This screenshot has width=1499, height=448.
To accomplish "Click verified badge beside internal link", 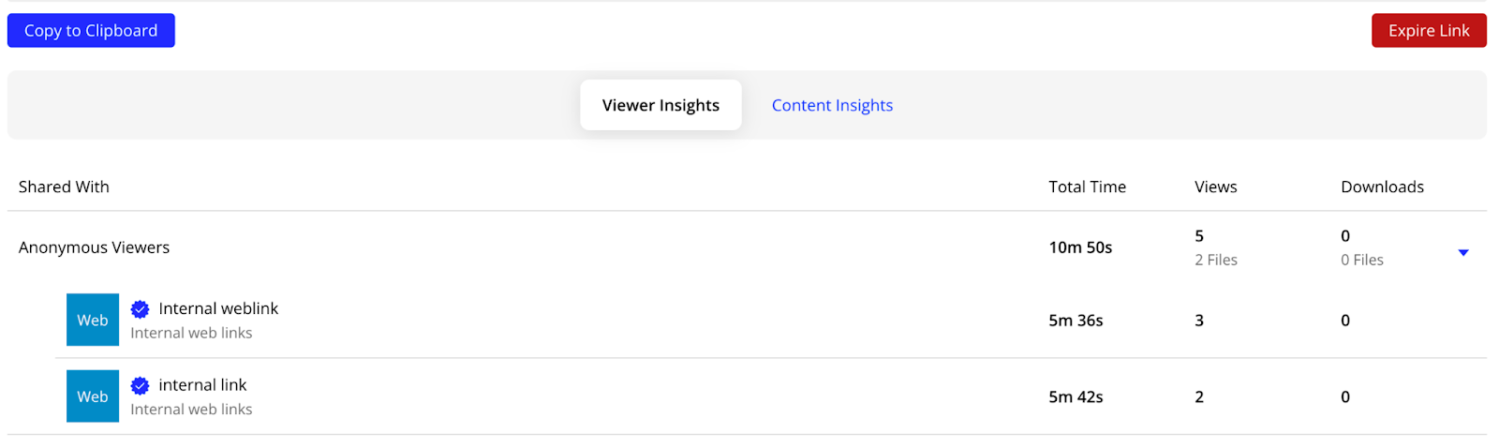I will [141, 385].
